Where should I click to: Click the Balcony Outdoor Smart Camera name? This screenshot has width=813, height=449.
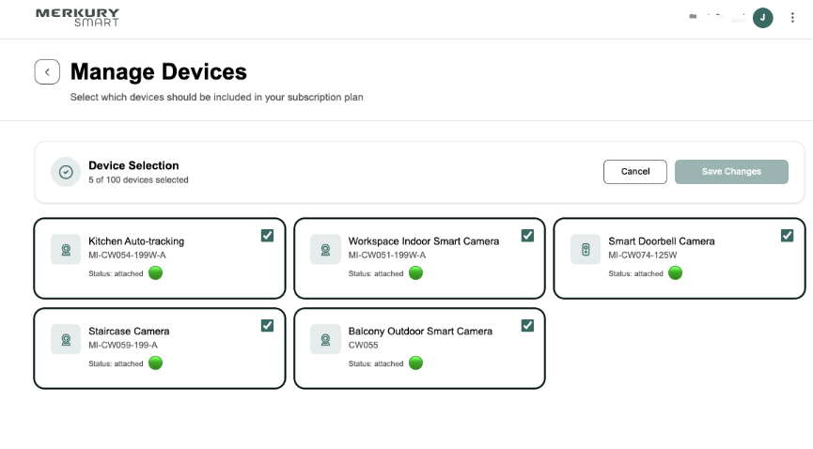coord(420,332)
